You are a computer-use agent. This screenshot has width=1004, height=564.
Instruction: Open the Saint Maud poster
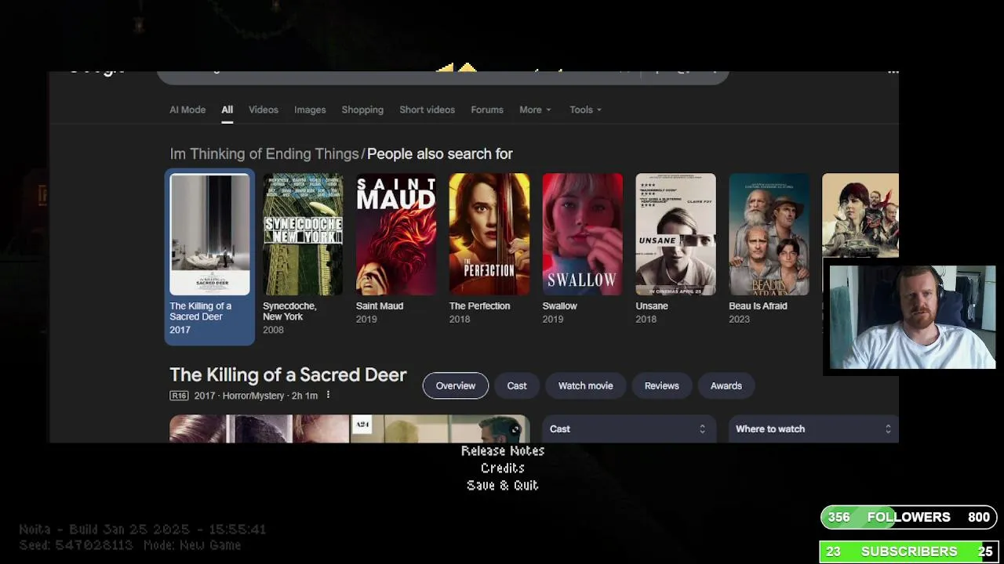(396, 234)
